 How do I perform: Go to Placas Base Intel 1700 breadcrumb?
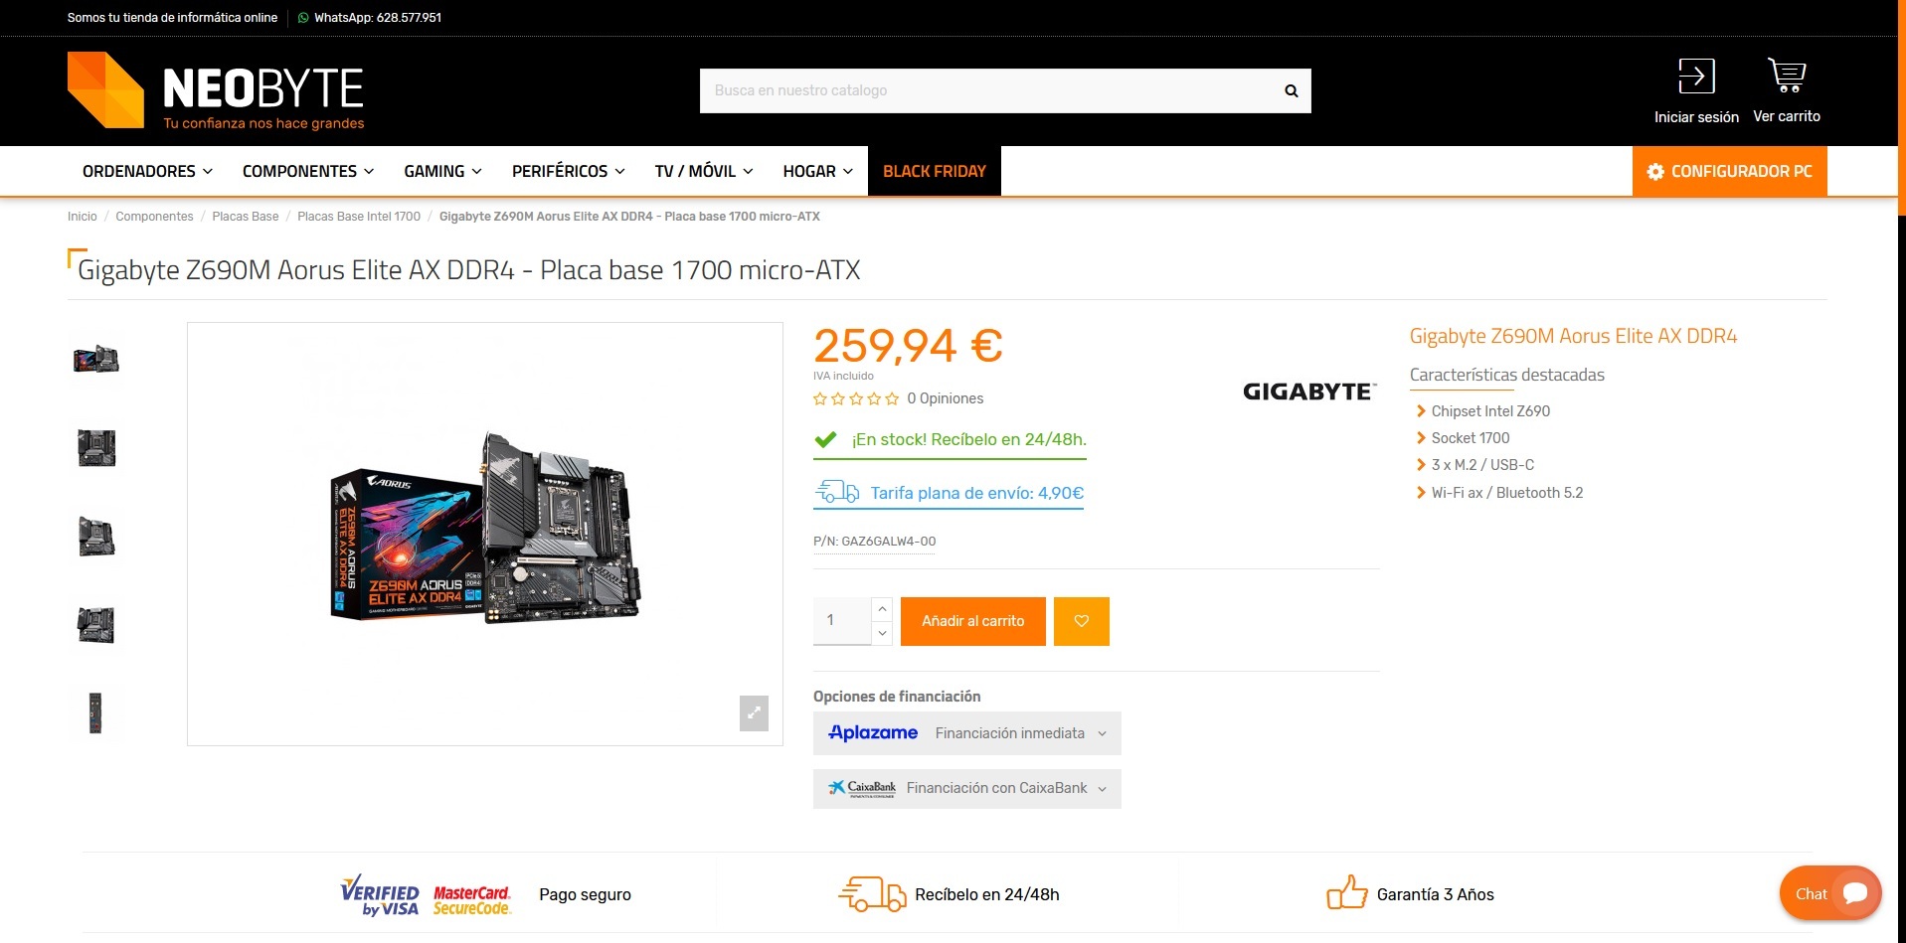359,217
